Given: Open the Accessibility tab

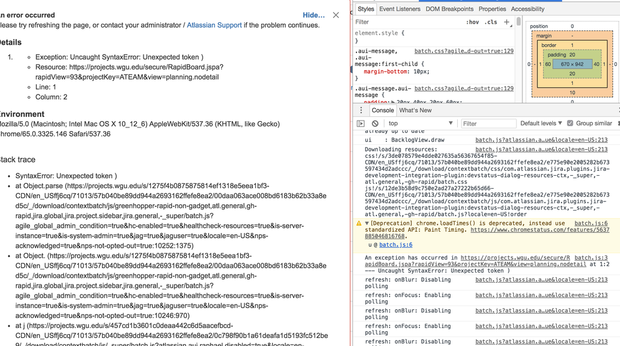Looking at the screenshot, I should pyautogui.click(x=527, y=9).
